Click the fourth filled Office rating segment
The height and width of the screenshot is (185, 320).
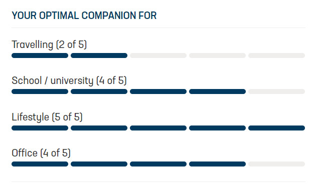point(217,164)
